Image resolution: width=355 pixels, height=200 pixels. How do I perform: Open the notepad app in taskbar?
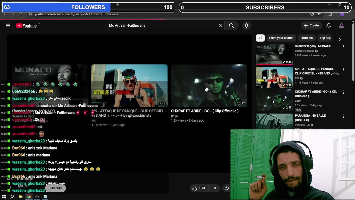coord(45,197)
